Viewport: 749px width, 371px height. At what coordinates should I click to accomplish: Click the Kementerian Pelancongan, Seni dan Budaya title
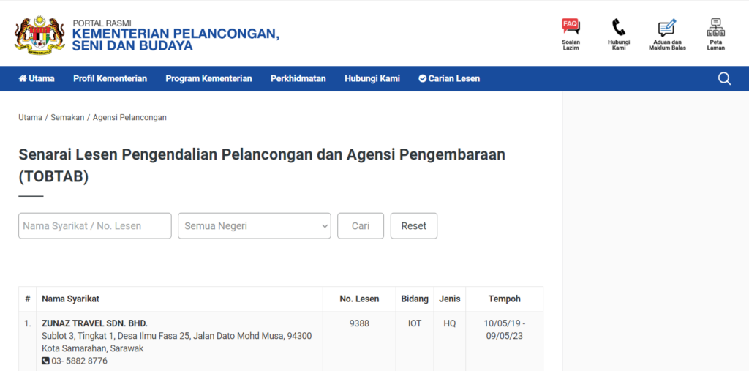[x=176, y=40]
